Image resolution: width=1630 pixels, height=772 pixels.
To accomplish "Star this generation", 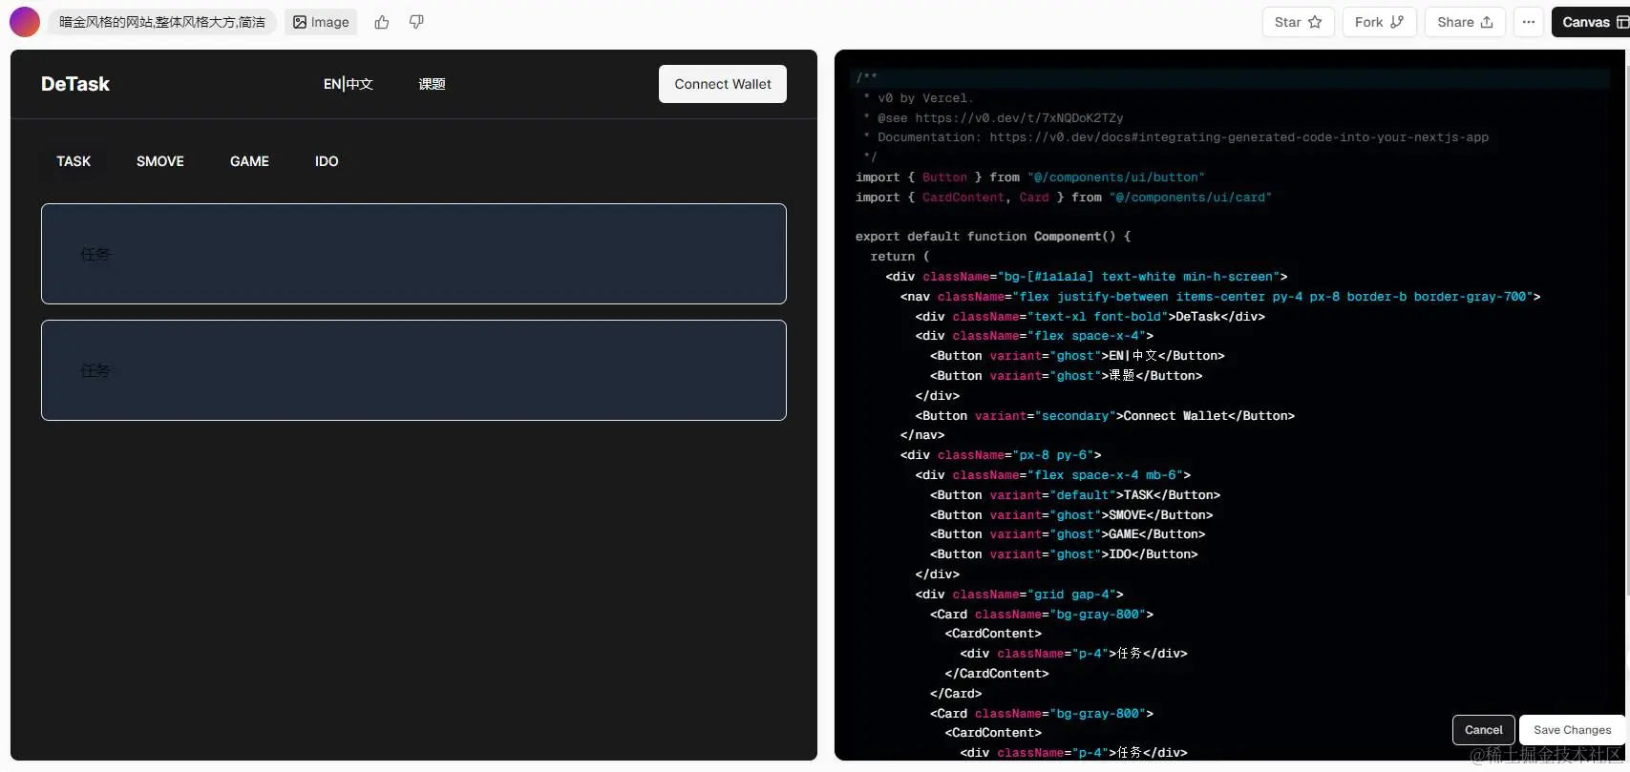I will pos(1298,22).
